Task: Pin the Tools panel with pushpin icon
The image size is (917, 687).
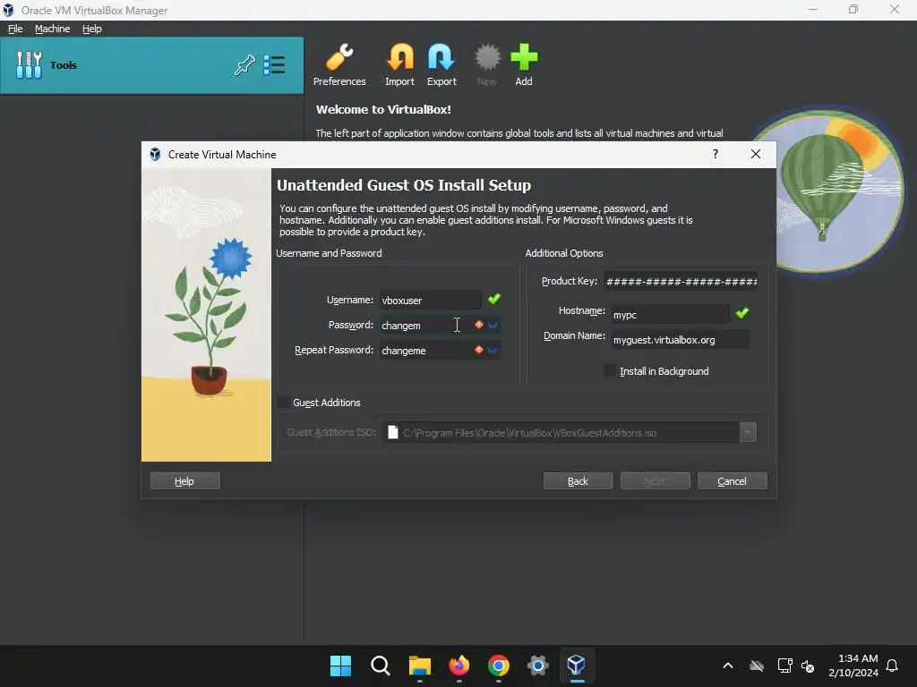Action: coord(244,64)
